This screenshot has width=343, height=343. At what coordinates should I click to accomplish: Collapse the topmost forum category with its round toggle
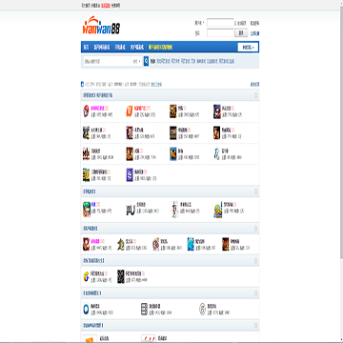click(255, 95)
